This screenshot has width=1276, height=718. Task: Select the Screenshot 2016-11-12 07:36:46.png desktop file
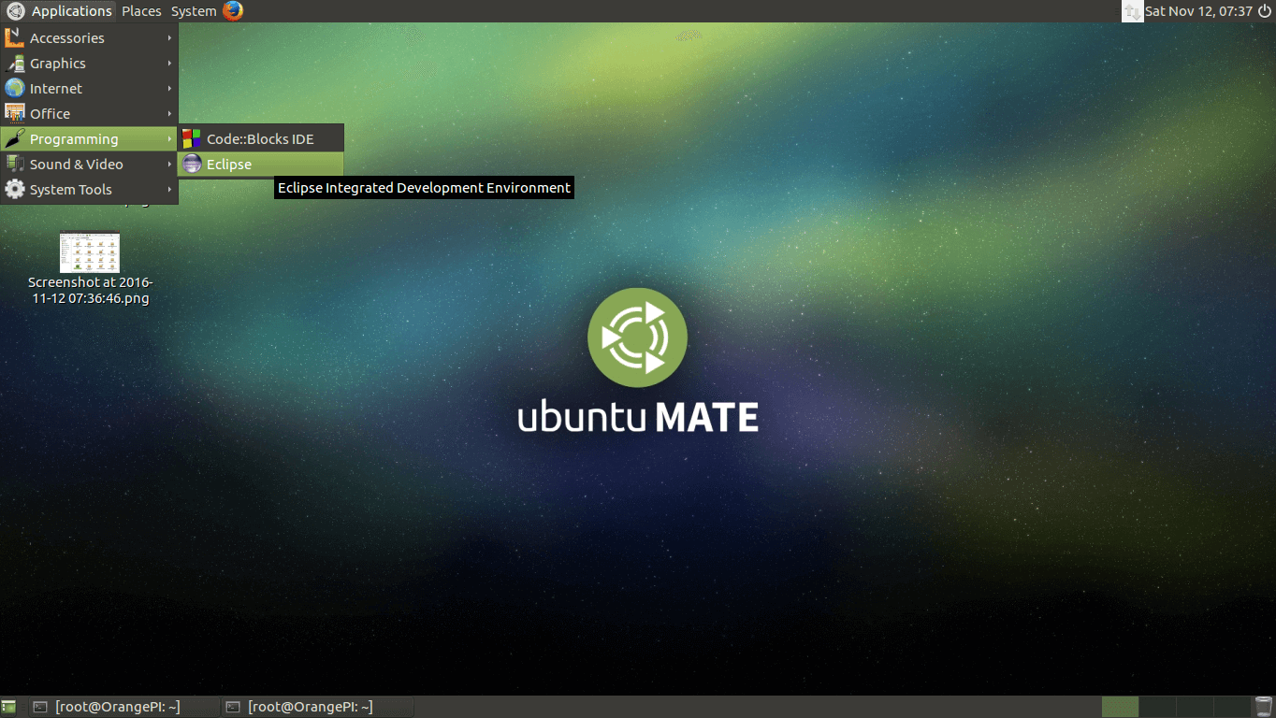point(90,268)
